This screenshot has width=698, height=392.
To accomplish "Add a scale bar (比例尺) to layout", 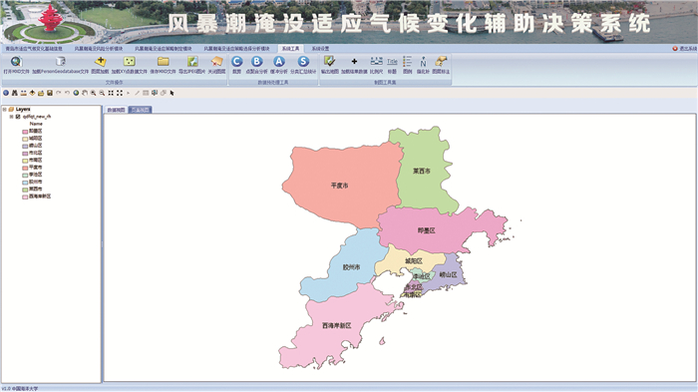I will click(377, 62).
